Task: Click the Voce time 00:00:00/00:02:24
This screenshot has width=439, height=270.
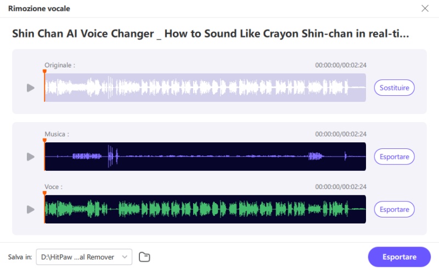Action: click(x=341, y=187)
